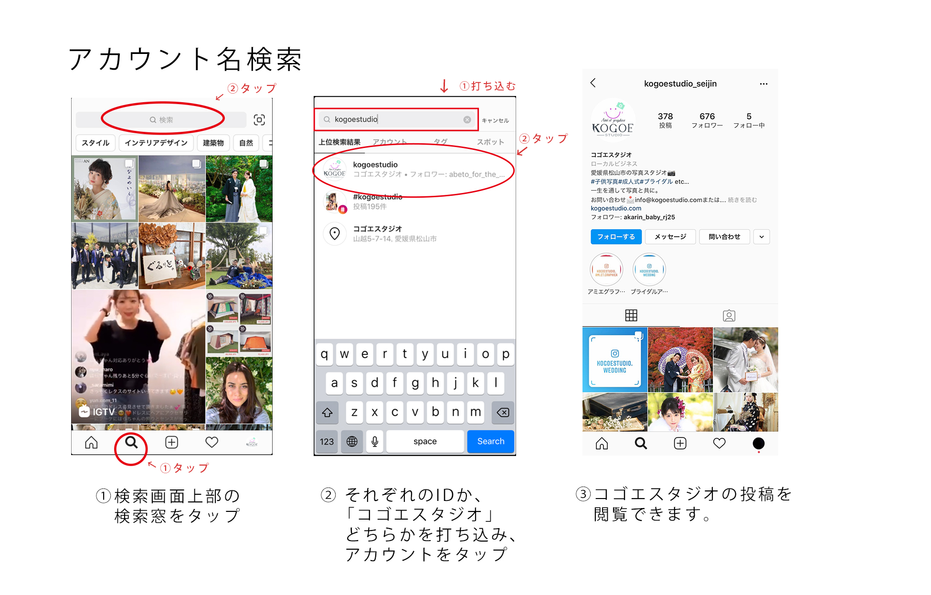The width and height of the screenshot is (931, 595).
Task: Tap the microphone key on keyboard
Action: (375, 441)
